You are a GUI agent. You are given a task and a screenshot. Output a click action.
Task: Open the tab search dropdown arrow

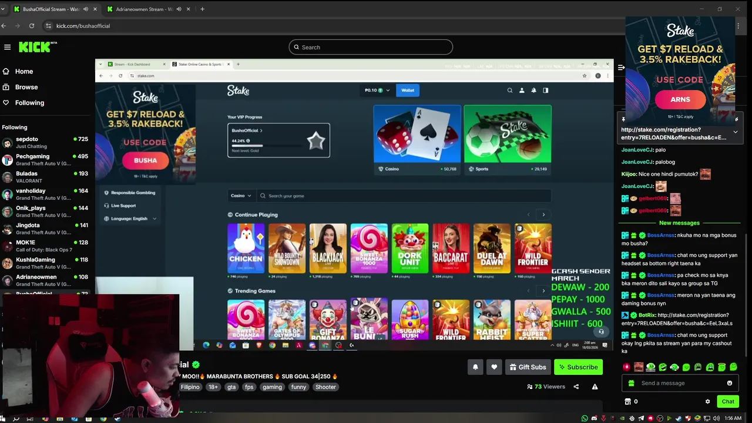[2, 9]
